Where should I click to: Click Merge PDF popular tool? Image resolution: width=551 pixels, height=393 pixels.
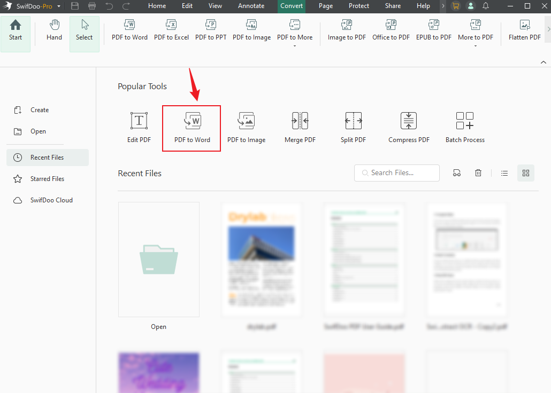click(x=300, y=128)
